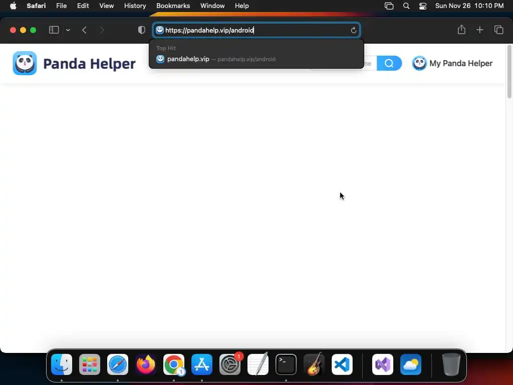This screenshot has width=513, height=385.
Task: Open the Window menu
Action: point(212,6)
